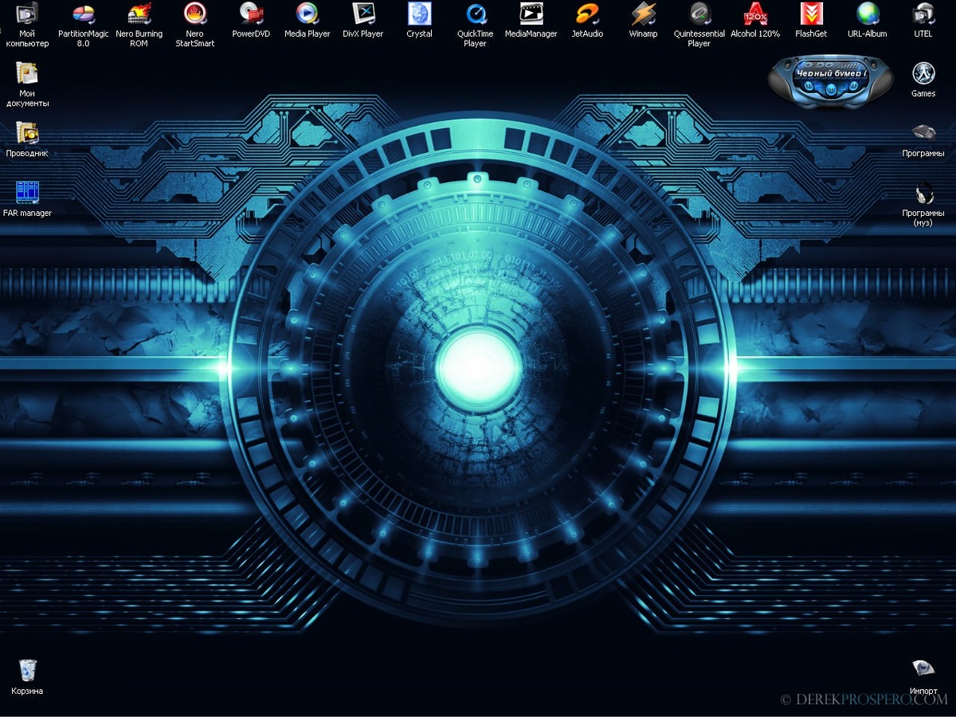The image size is (956, 717).
Task: Select the Games desktop icon
Action: pos(923,80)
